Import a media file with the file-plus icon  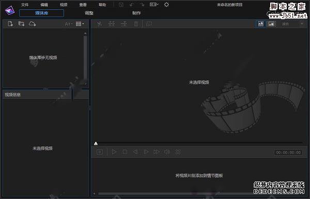(x=10, y=24)
